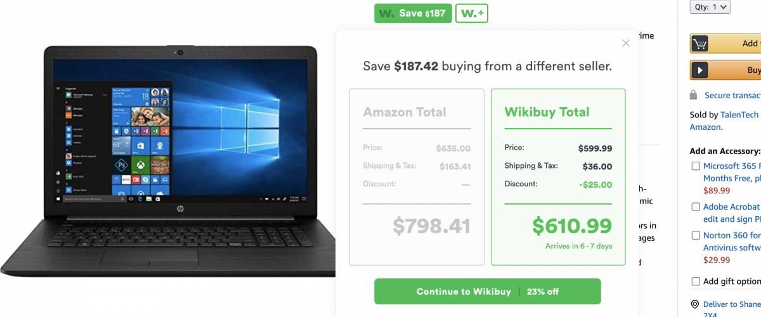This screenshot has width=761, height=317.
Task: Close the Wikibuy savings popup
Action: tap(626, 43)
